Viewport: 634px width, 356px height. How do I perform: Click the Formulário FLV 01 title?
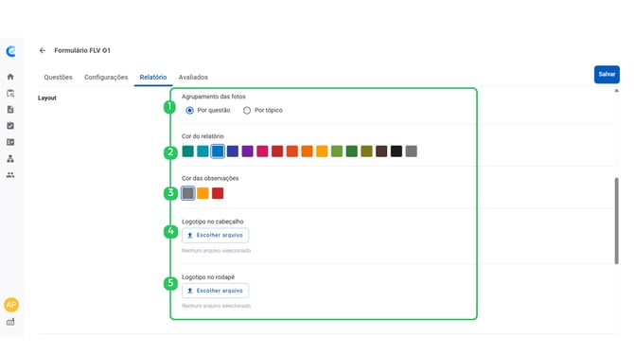pyautogui.click(x=82, y=50)
